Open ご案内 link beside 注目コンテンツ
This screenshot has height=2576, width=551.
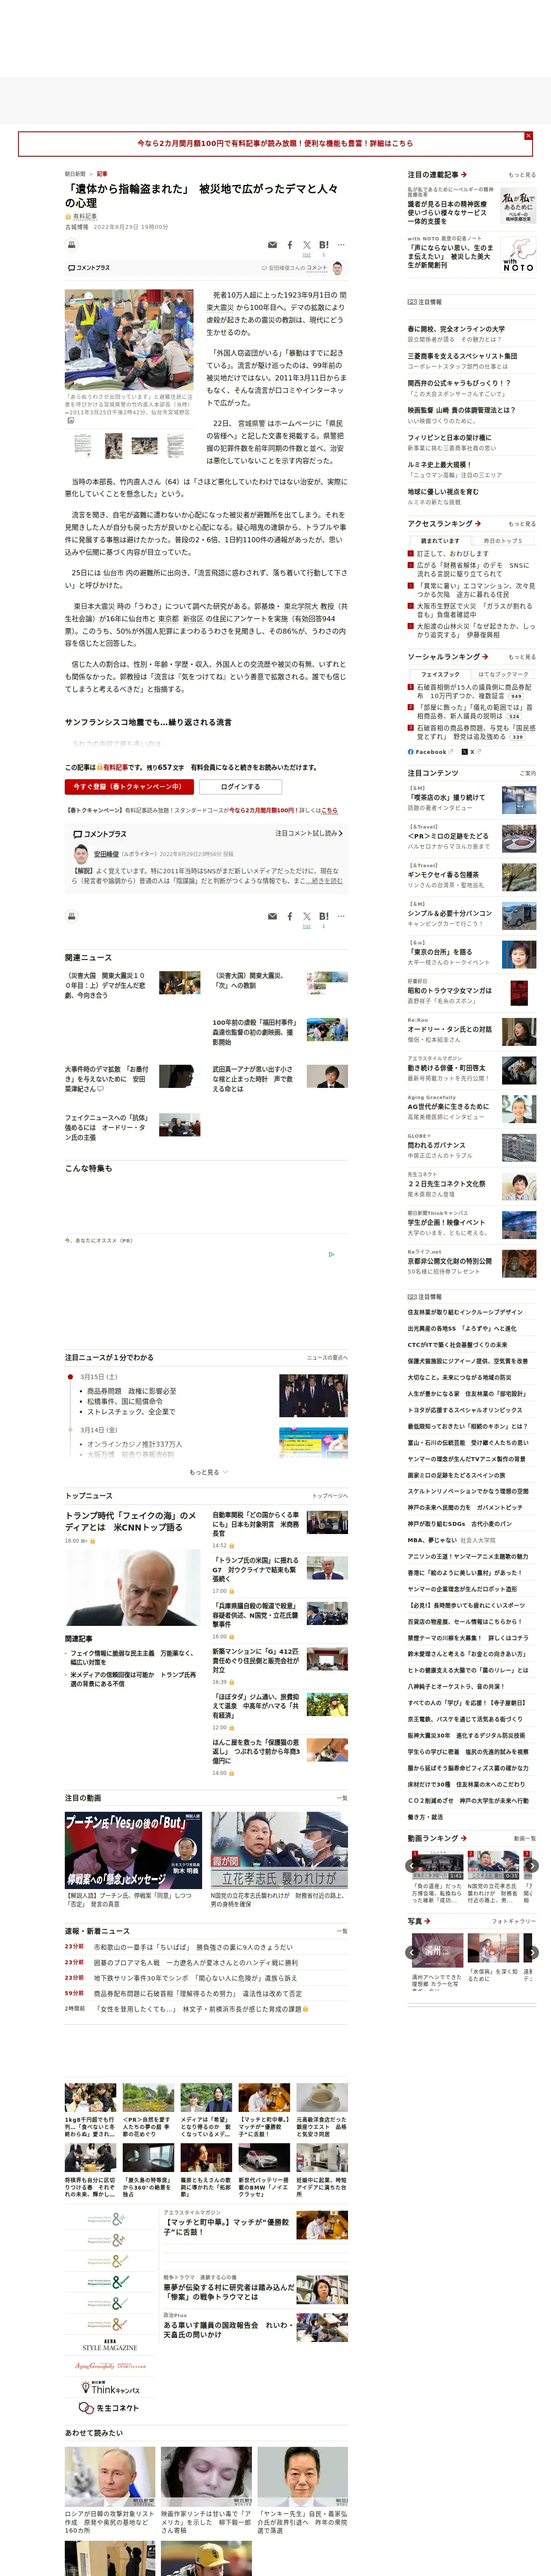(527, 773)
